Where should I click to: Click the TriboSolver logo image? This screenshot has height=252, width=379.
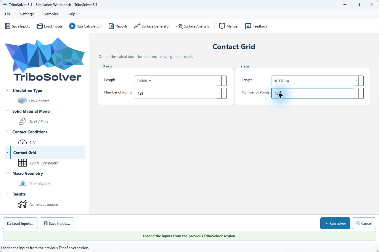[45, 59]
